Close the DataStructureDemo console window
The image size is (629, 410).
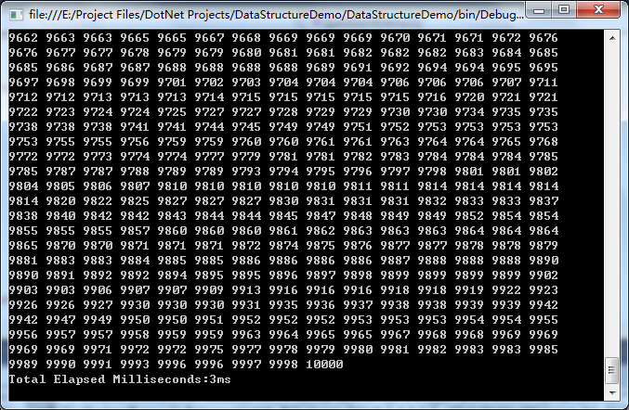[x=598, y=10]
